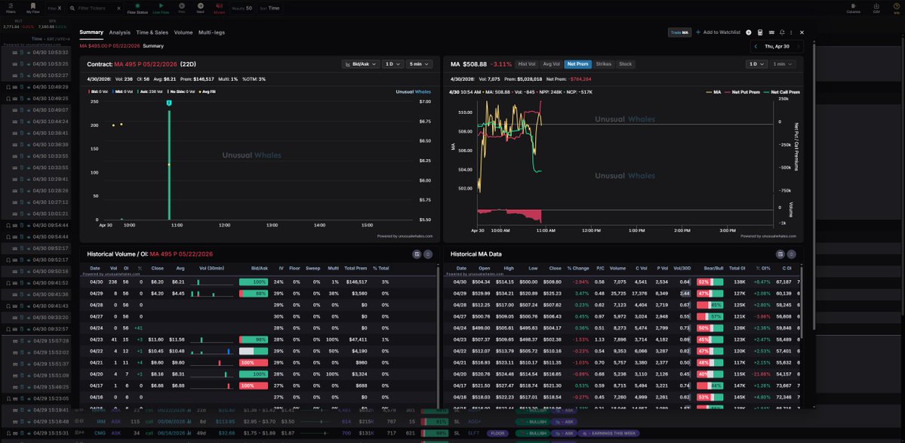
Task: Open the Thu, Apr 30 date picker
Action: [x=777, y=46]
